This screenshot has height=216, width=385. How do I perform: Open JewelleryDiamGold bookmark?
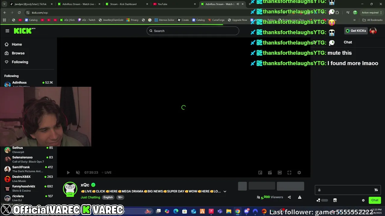(111, 20)
